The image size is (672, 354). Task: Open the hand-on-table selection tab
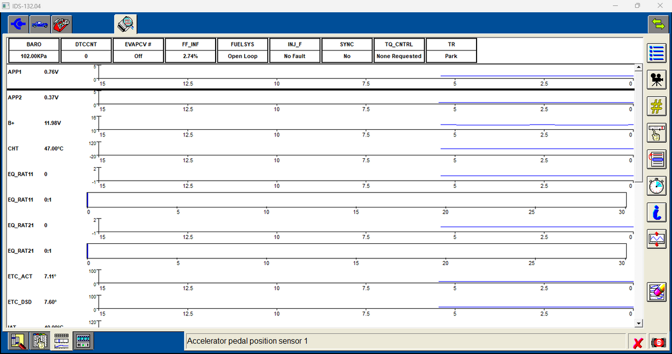pos(40,341)
